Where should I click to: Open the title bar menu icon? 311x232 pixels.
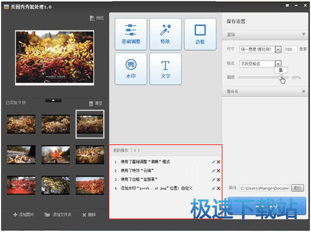click(x=287, y=6)
